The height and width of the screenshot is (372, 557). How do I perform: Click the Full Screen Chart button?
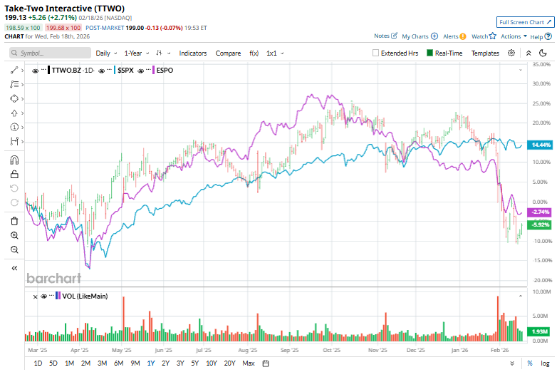524,22
